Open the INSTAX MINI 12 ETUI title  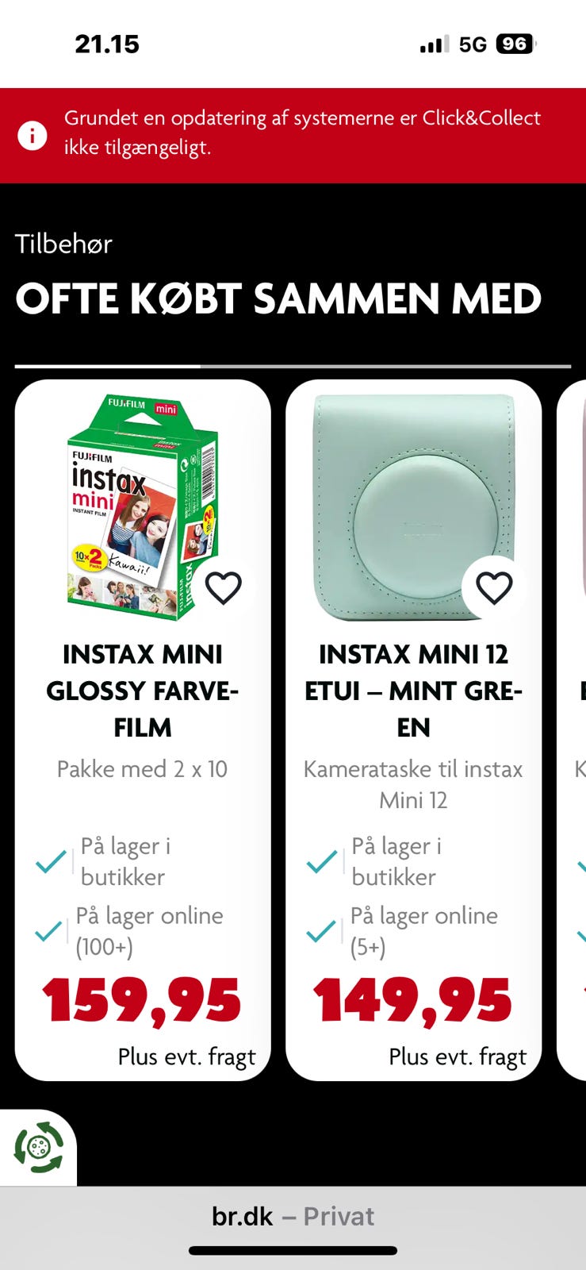click(x=413, y=691)
